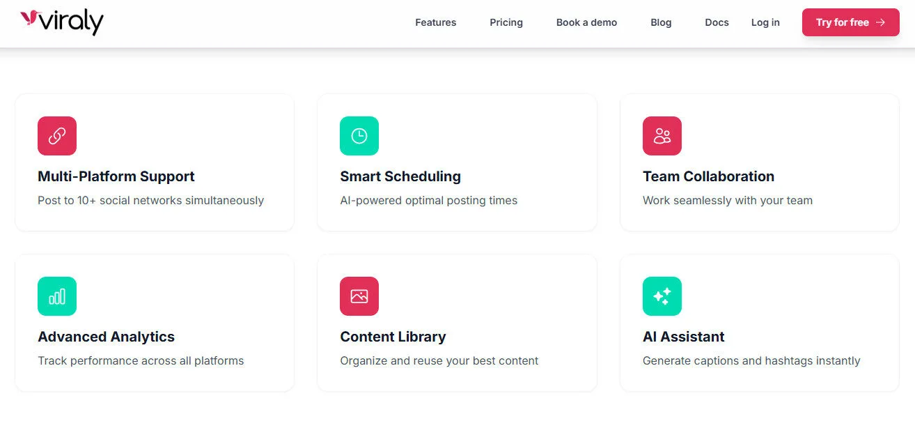This screenshot has width=915, height=428.
Task: Open the Docs page
Action: (717, 22)
